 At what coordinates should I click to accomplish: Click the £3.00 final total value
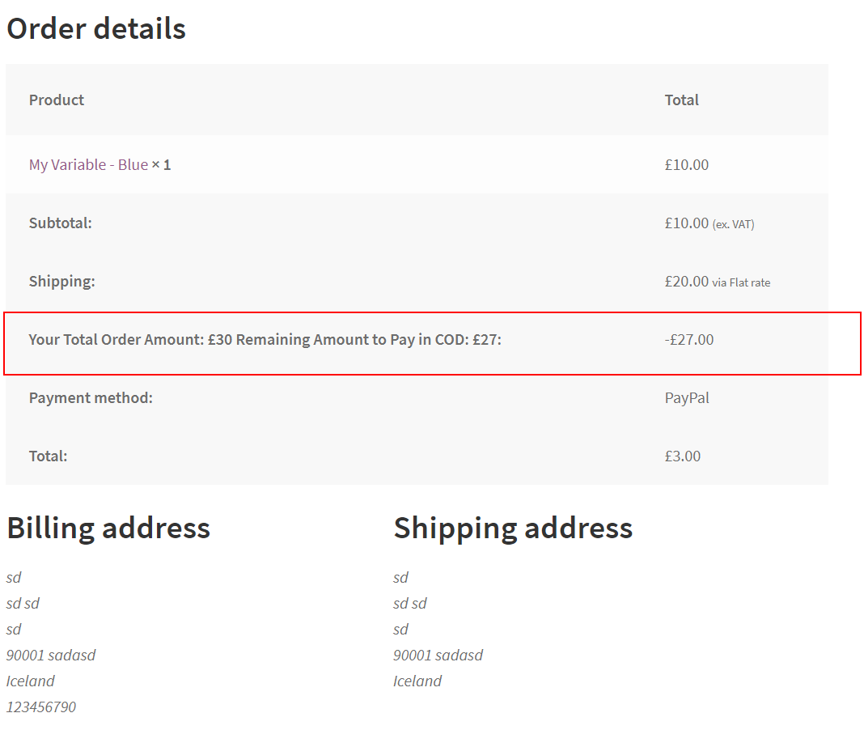click(x=683, y=456)
